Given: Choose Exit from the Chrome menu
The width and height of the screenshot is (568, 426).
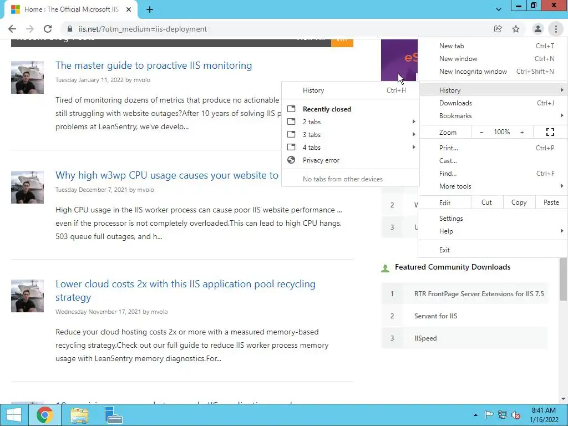Looking at the screenshot, I should coord(493,250).
